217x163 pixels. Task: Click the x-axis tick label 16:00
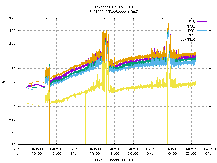[95, 153]
